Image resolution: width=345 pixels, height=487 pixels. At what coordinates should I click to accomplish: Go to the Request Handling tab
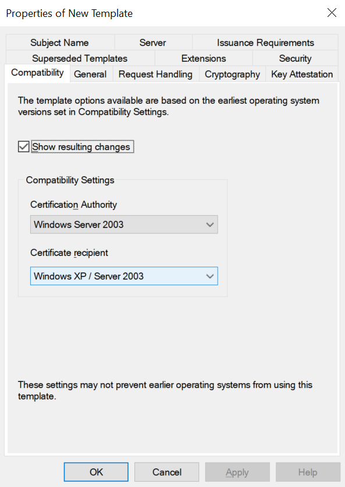tap(155, 74)
